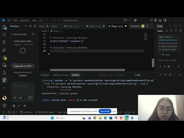Open the Blackbox lightning view

[4, 80]
